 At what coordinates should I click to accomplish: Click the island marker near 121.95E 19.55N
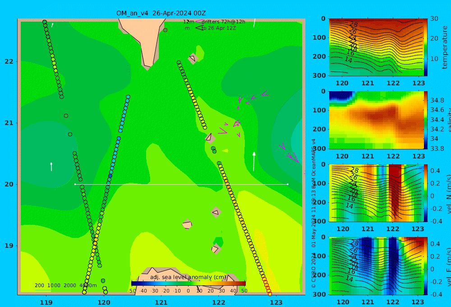[x=216, y=212]
